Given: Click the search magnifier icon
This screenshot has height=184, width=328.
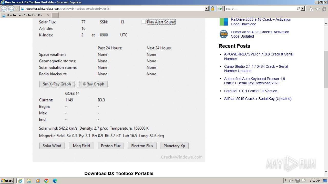Looking at the screenshot, I should 298,8.
